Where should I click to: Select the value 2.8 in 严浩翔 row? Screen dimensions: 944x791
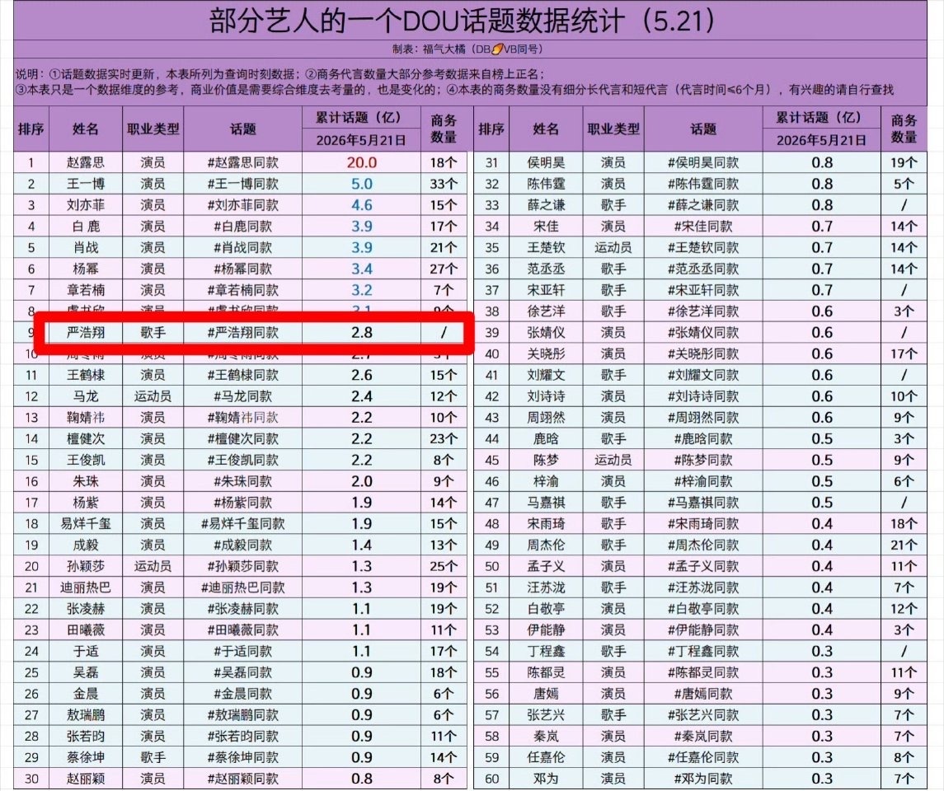tap(361, 333)
